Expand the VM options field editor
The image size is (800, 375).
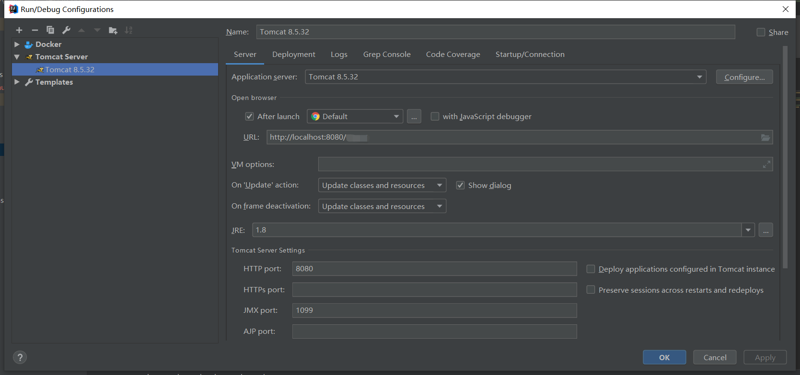[x=766, y=164]
